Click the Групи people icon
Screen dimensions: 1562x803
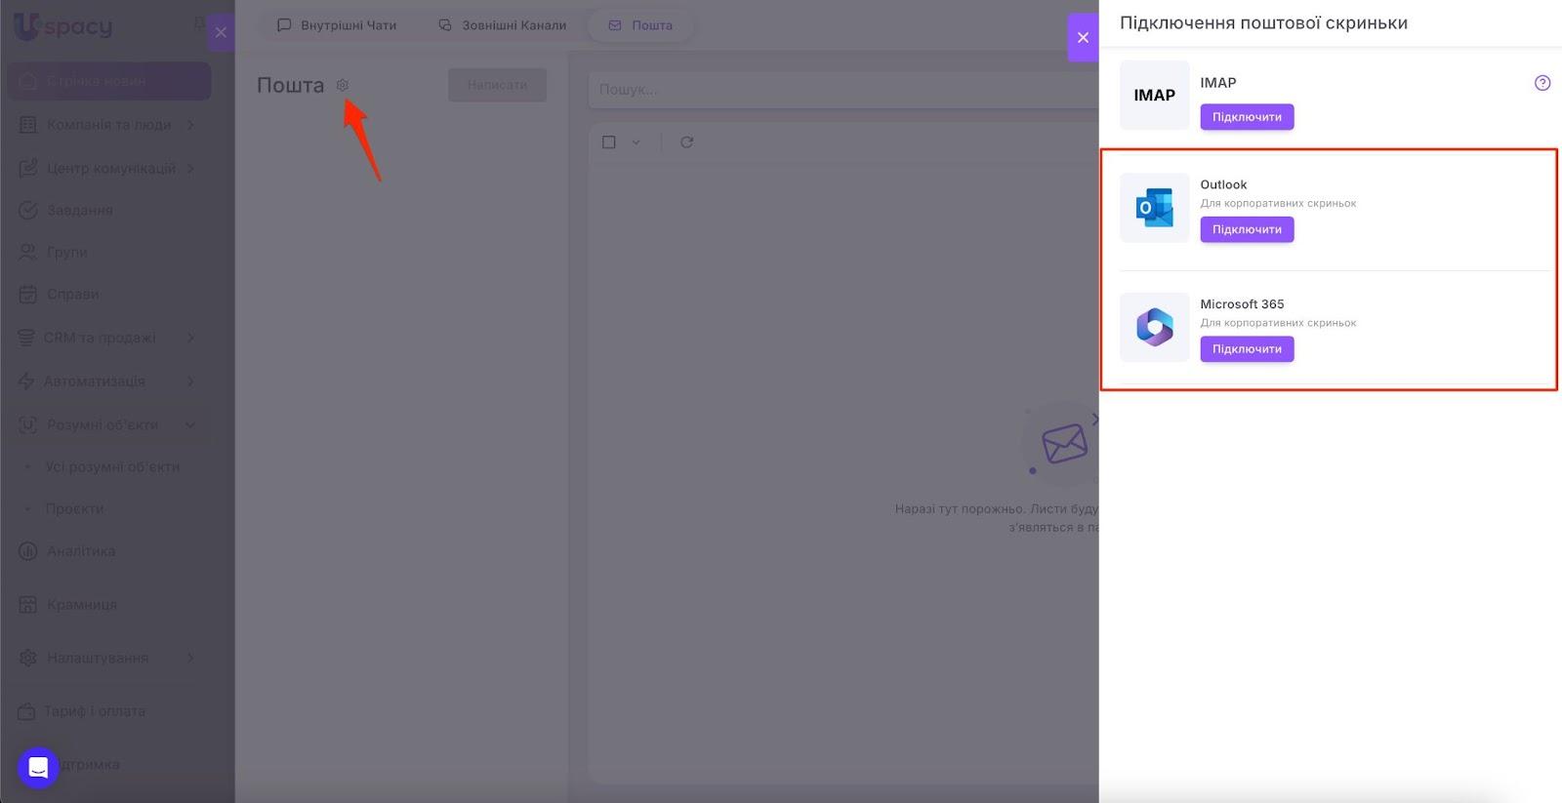coord(27,252)
